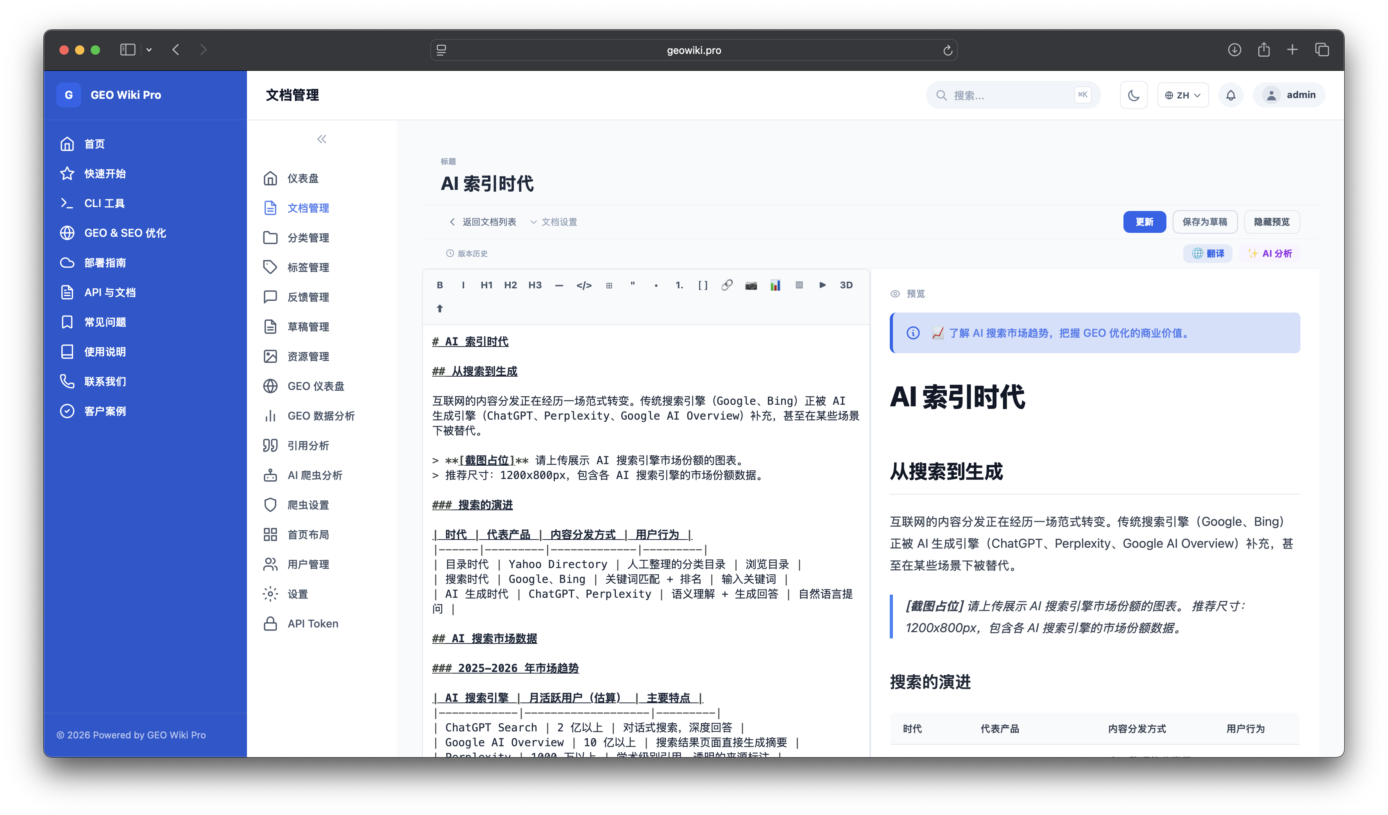
Task: Click the 翻译 translate button
Action: (1207, 253)
